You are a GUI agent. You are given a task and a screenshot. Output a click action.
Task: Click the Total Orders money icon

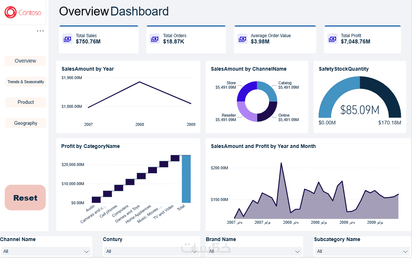tap(155, 39)
